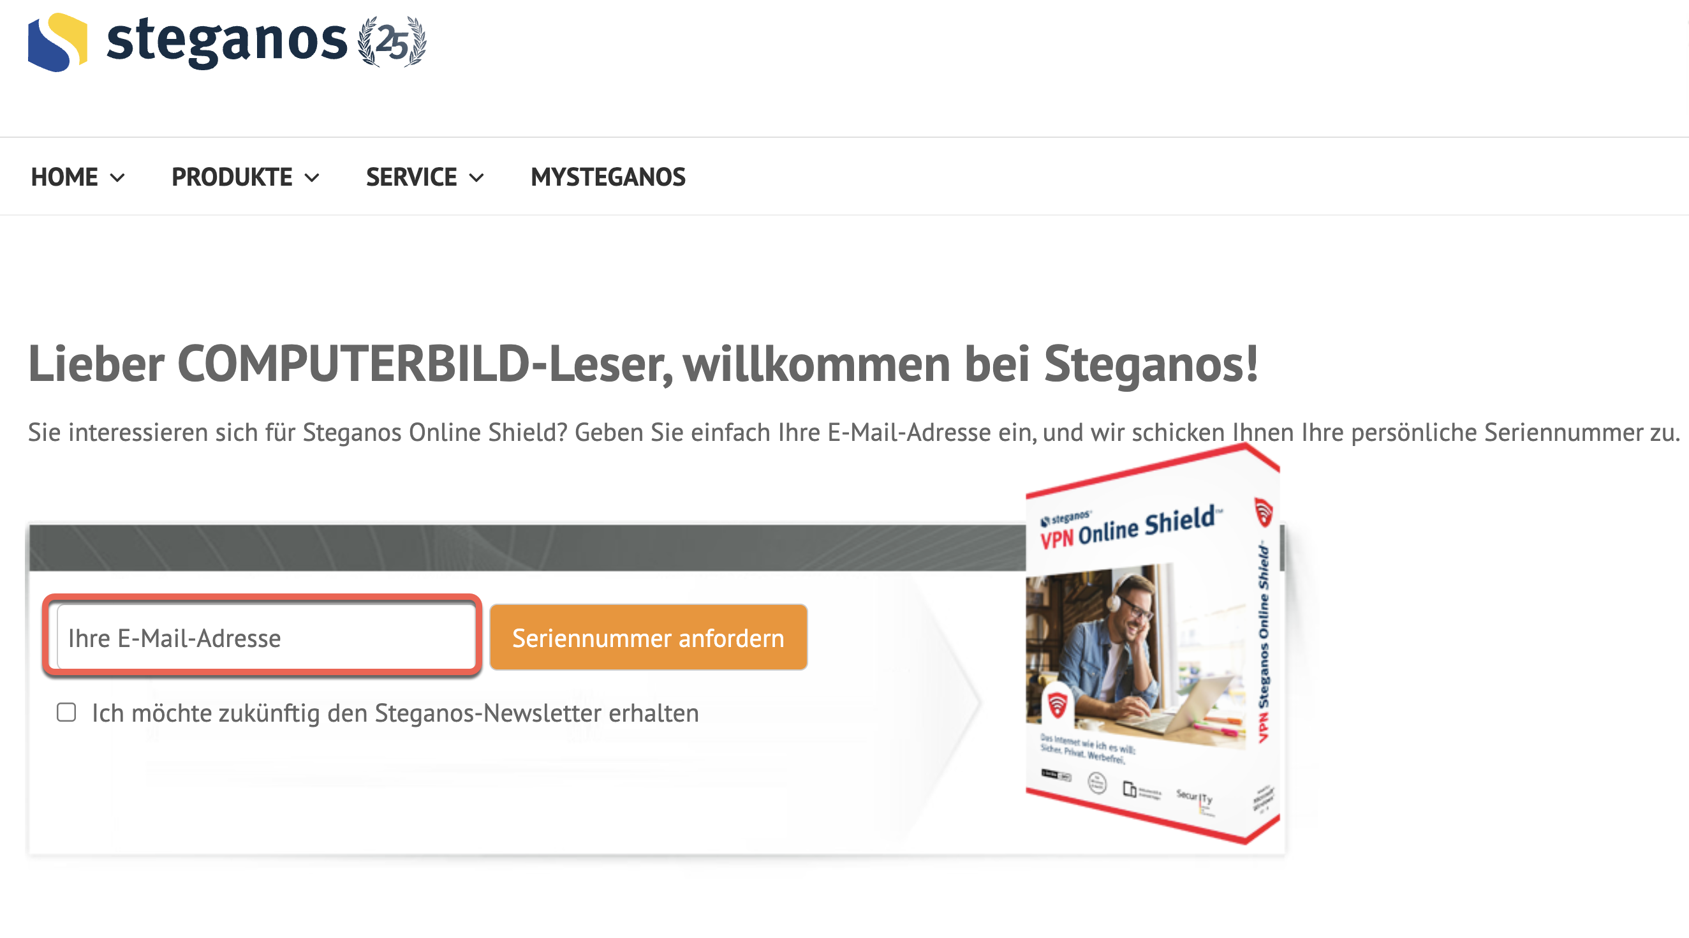The image size is (1689, 938).
Task: Enable the Steganos-Newsletter checkbox
Action: [66, 712]
